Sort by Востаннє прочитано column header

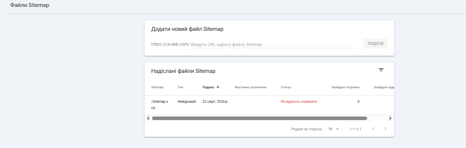click(251, 87)
